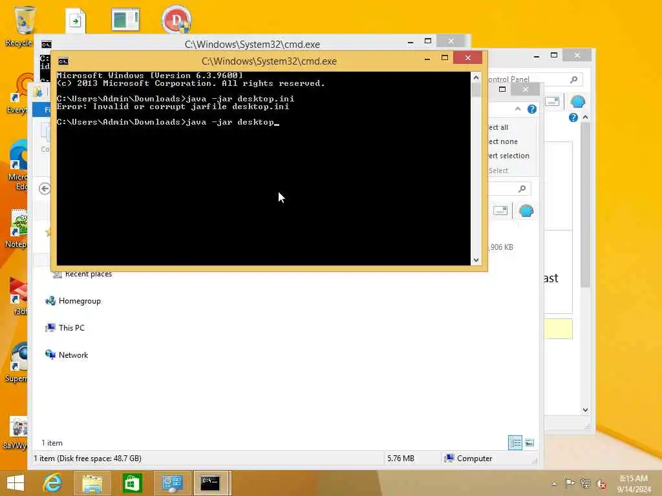The height and width of the screenshot is (496, 662).
Task: Switch Explorer to the large icons view
Action: click(x=529, y=442)
